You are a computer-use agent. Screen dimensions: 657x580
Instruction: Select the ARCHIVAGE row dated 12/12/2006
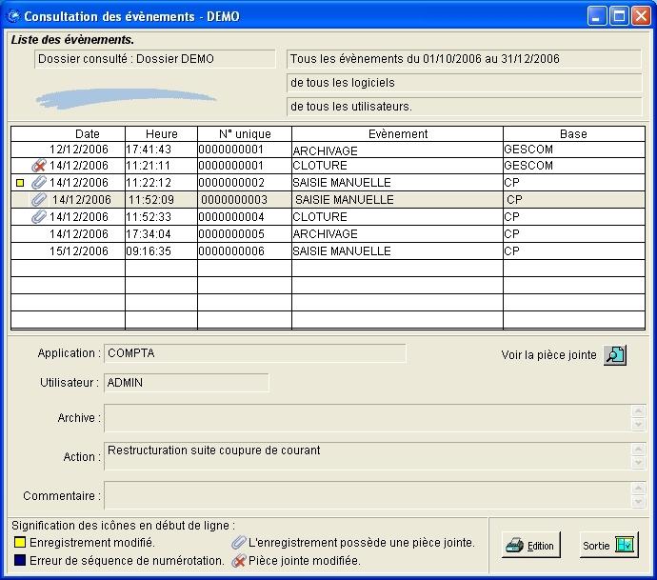click(x=327, y=150)
